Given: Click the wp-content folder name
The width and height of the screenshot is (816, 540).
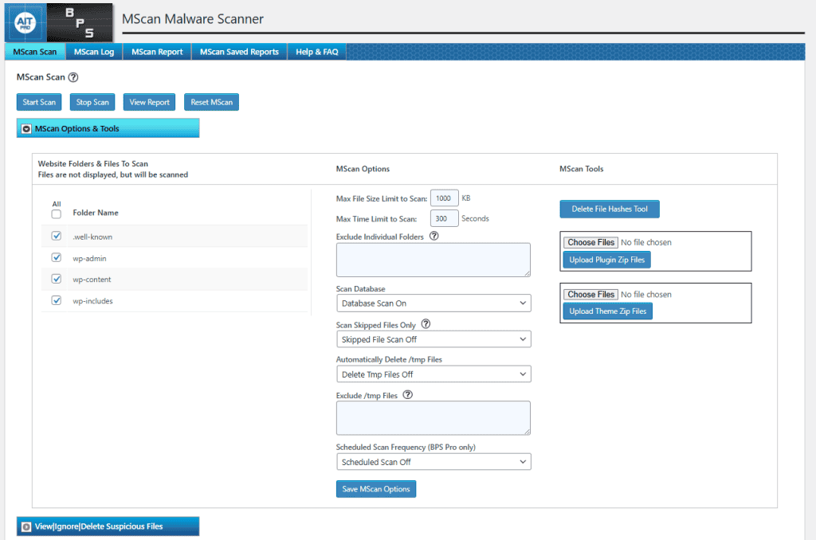Looking at the screenshot, I should click(92, 280).
